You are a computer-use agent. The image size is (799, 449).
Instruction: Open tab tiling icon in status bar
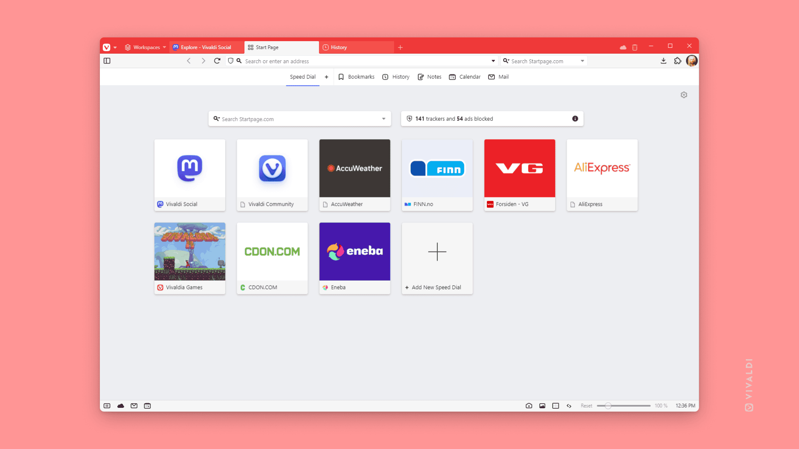(x=556, y=406)
